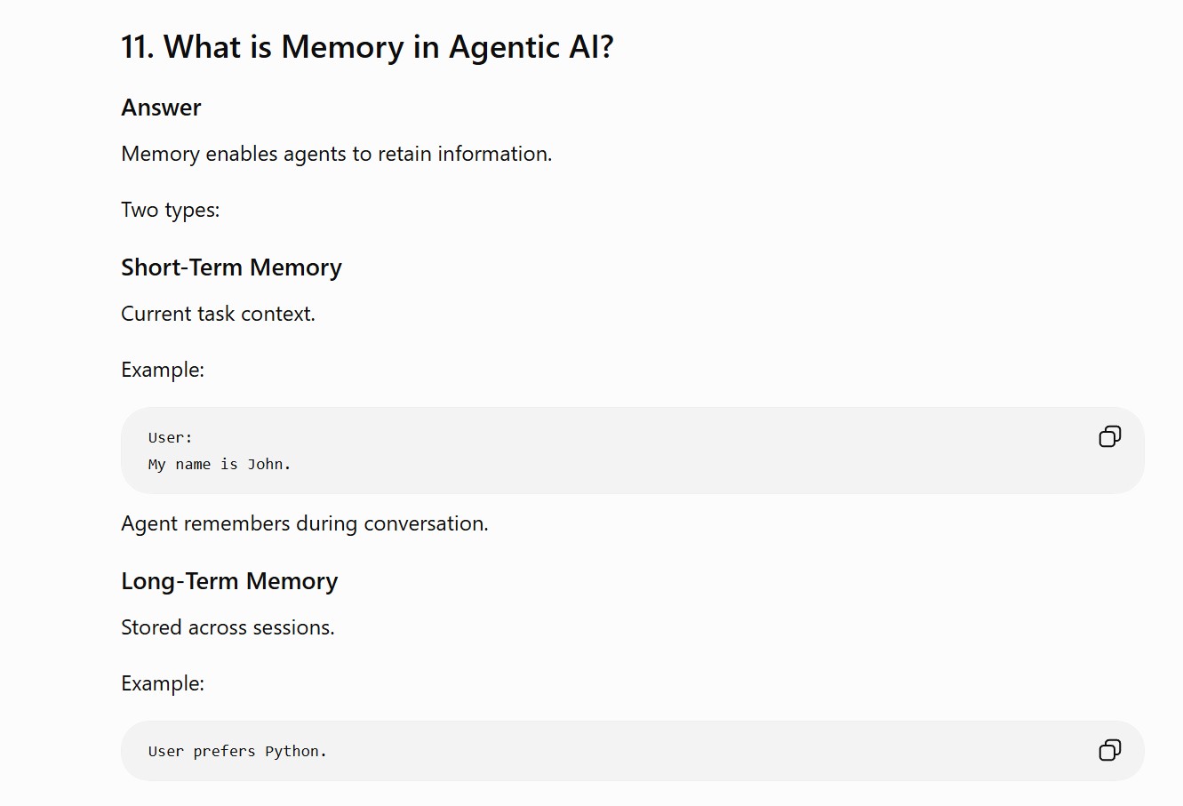Copy the "User prefers Python" code snippet
1183x806 pixels.
(1109, 750)
